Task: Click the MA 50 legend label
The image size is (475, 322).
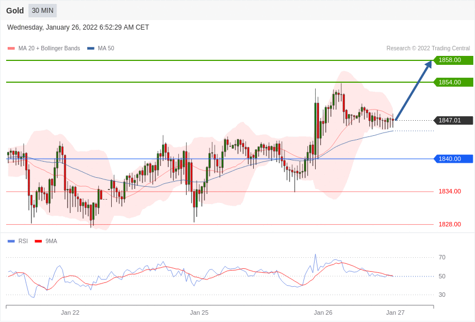Action: pos(106,48)
